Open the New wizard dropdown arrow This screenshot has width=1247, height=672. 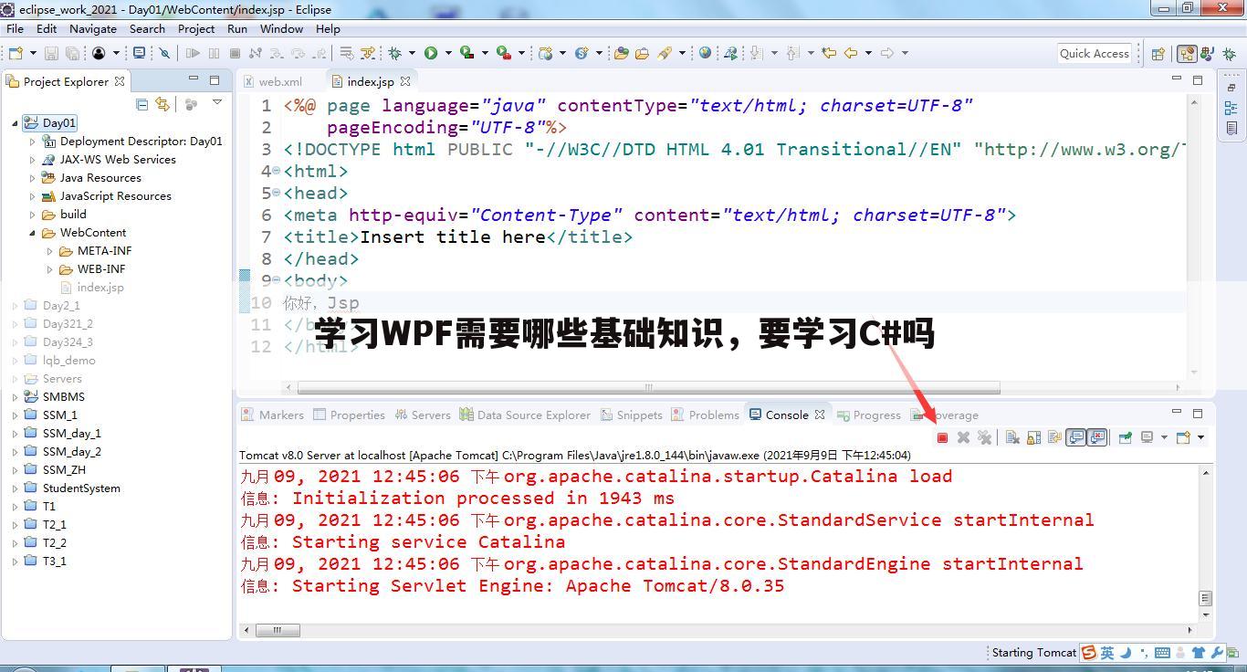click(x=33, y=53)
